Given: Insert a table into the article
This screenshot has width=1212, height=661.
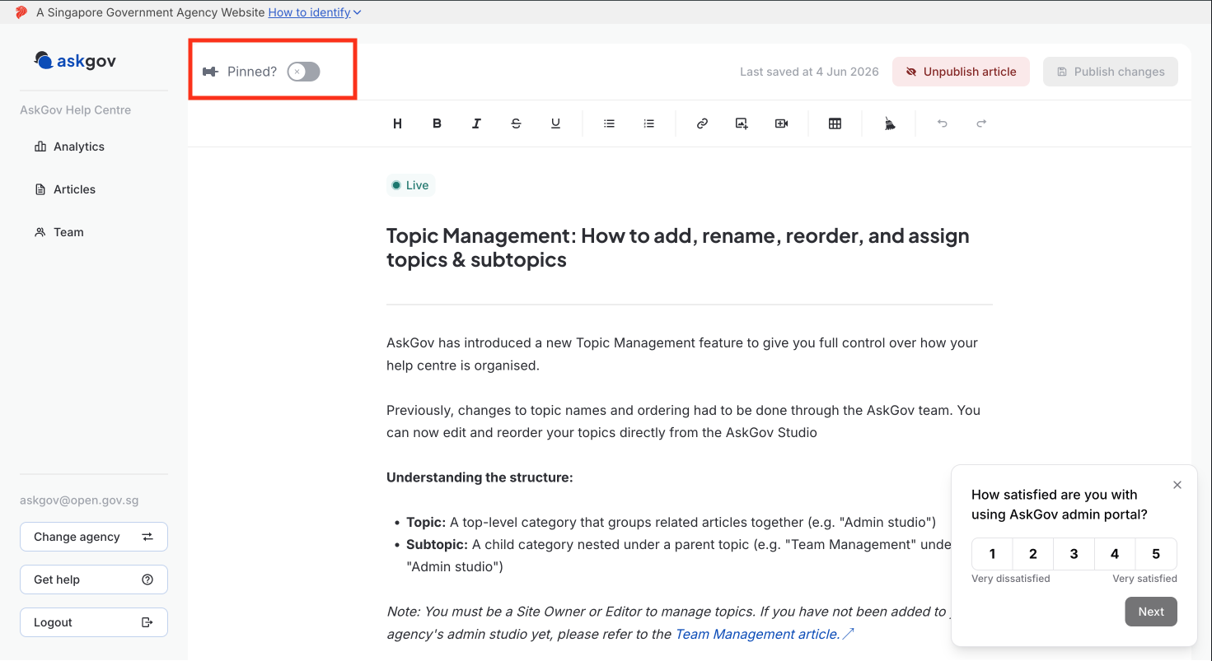Looking at the screenshot, I should [x=835, y=123].
